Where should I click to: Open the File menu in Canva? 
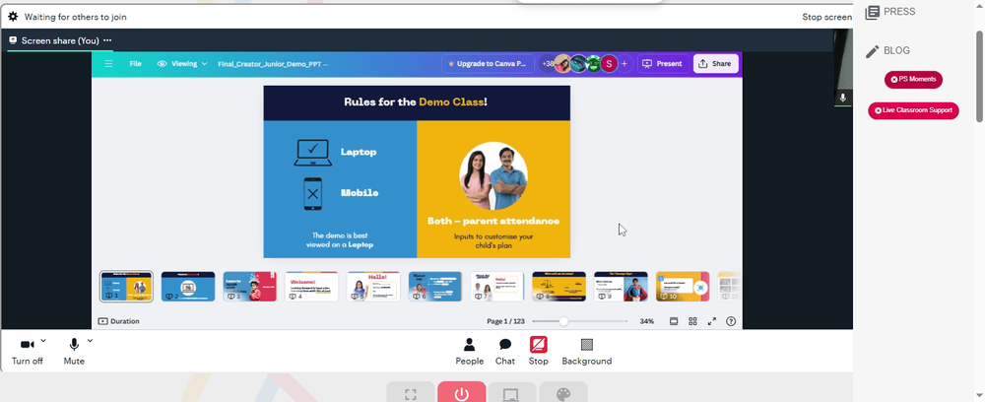pos(135,64)
